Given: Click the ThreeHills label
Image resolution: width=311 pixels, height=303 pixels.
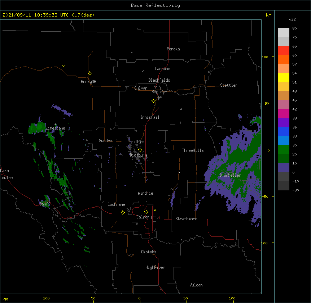Looking at the screenshot, I should 193,150.
